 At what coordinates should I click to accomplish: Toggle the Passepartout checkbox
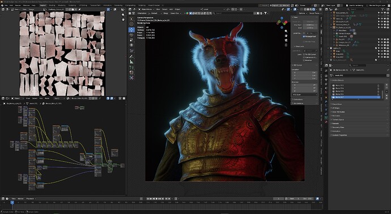[x=304, y=36]
